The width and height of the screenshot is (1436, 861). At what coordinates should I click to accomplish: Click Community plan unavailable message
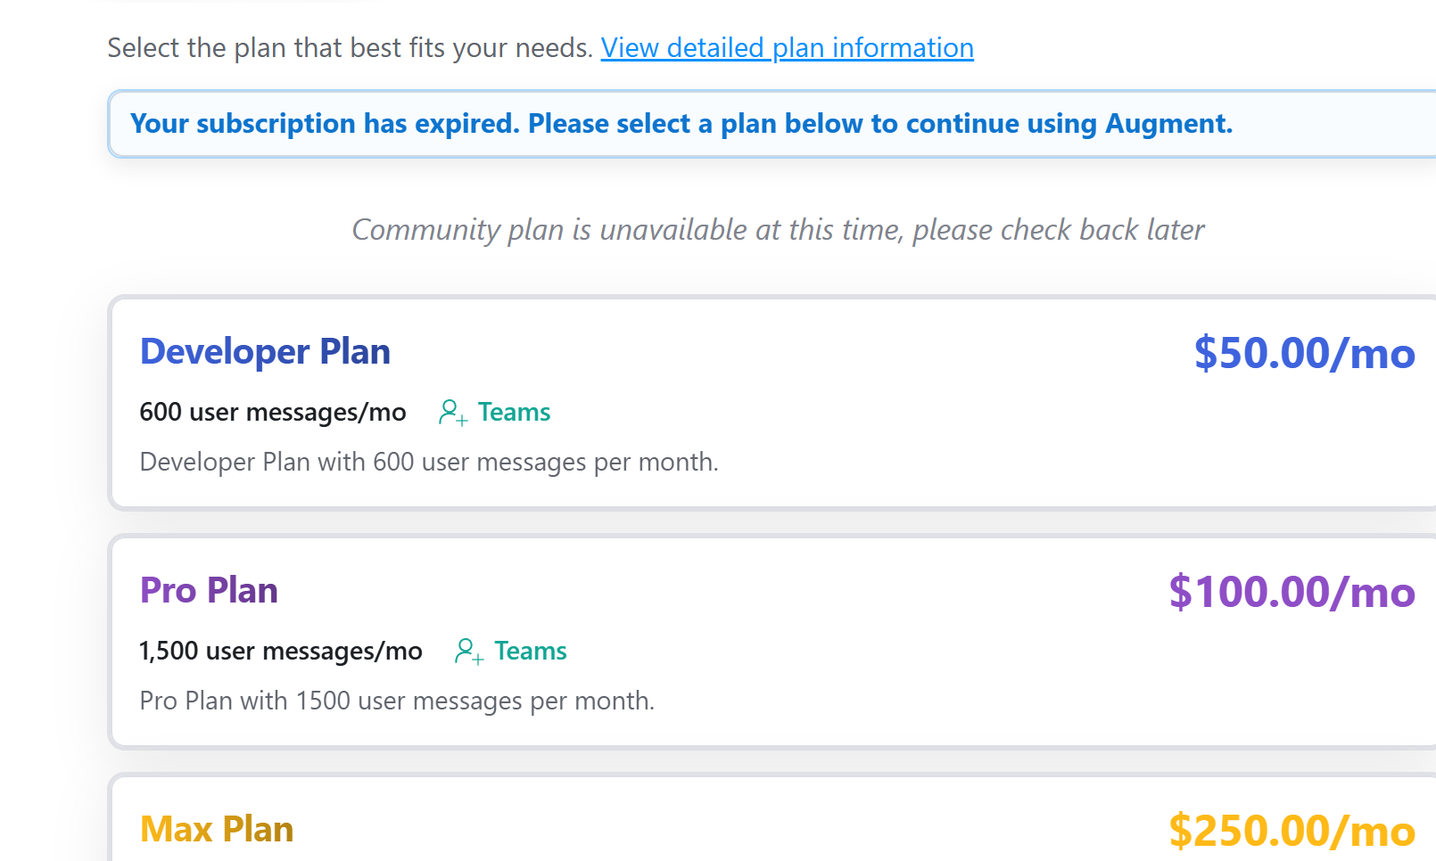tap(778, 230)
